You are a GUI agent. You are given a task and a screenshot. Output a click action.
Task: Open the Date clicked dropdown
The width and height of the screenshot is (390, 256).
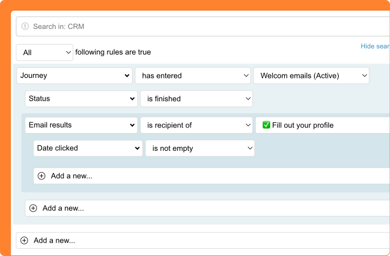pos(88,148)
